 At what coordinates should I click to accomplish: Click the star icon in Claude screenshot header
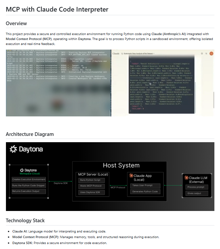[202, 54]
